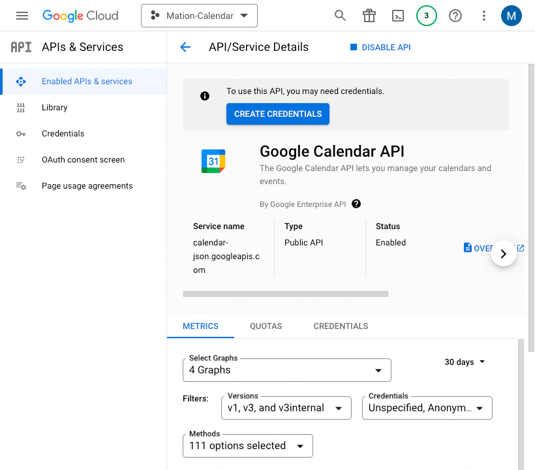Click the Google Calendar API title

click(332, 151)
